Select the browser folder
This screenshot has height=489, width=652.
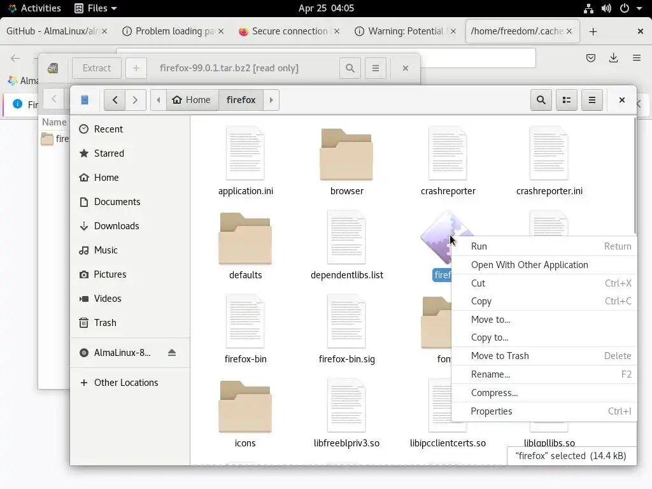[x=346, y=161]
